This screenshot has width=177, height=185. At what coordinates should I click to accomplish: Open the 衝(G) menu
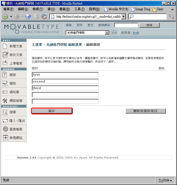coord(51,9)
